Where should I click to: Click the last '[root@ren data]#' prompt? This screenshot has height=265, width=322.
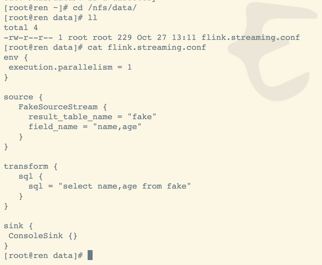click(x=43, y=256)
